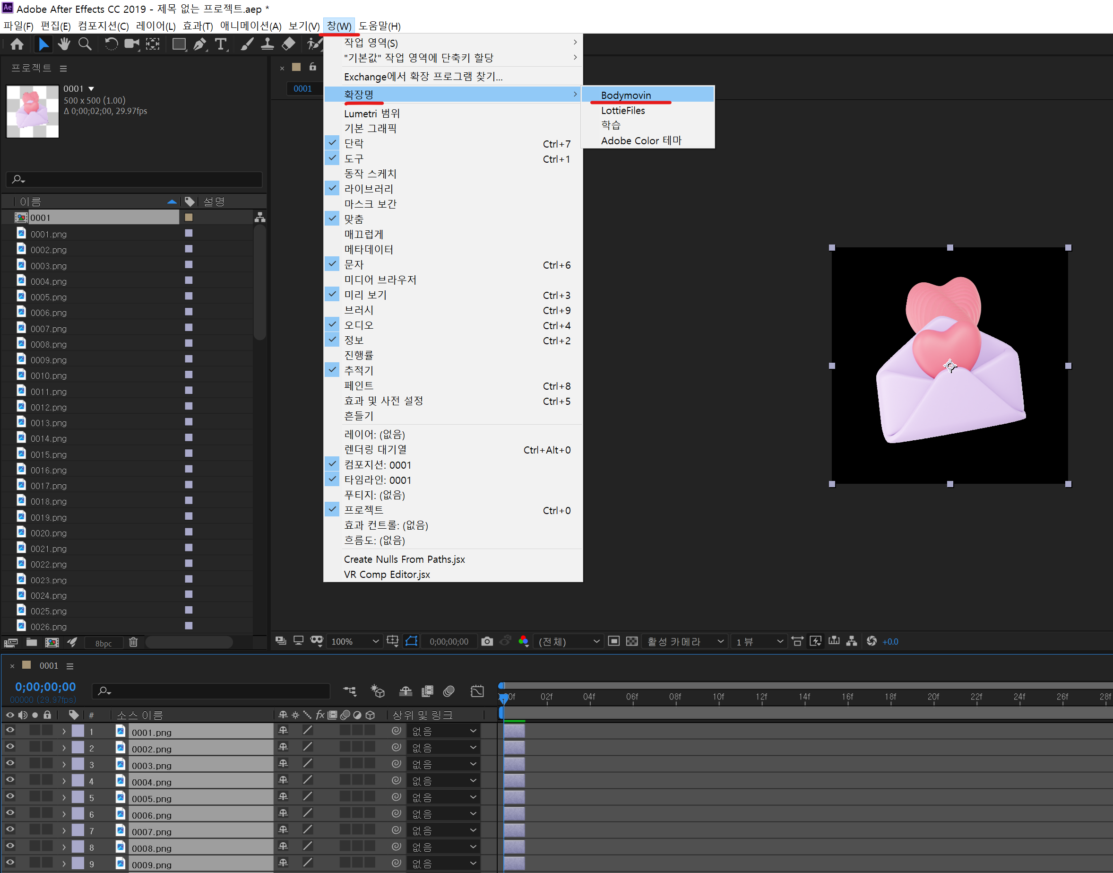Screen dimensions: 1113x873
Task: Open the 활성 카메라 view dropdown
Action: click(685, 641)
